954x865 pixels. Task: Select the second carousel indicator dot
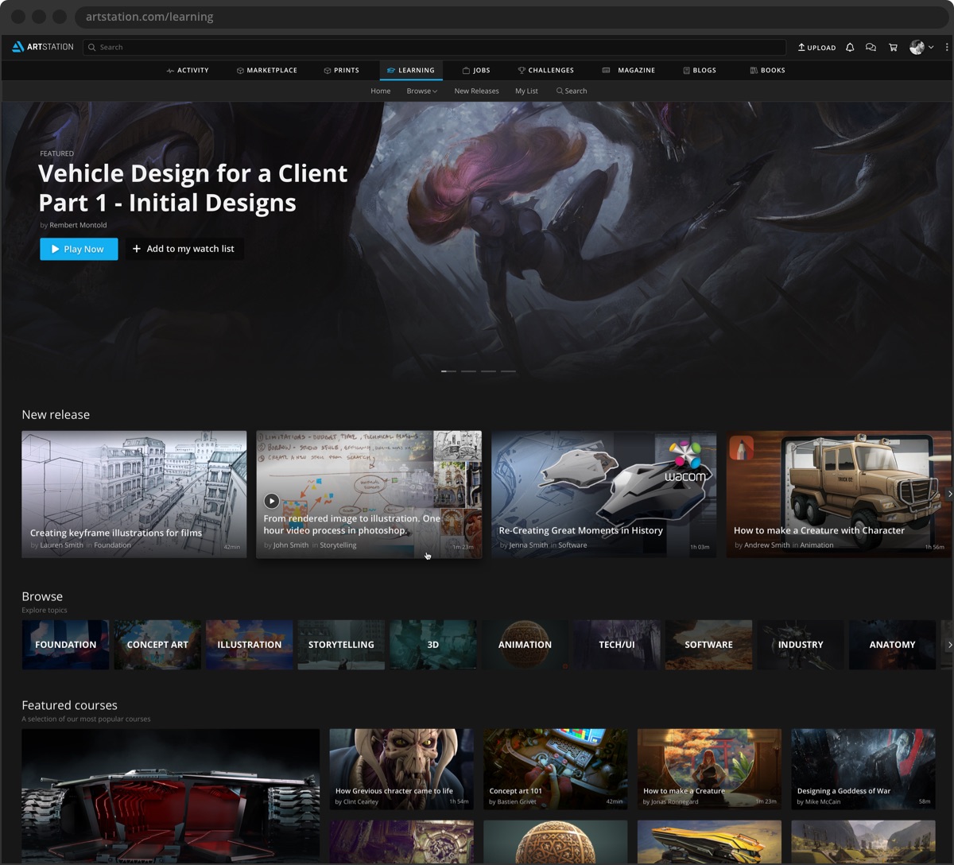coord(468,370)
